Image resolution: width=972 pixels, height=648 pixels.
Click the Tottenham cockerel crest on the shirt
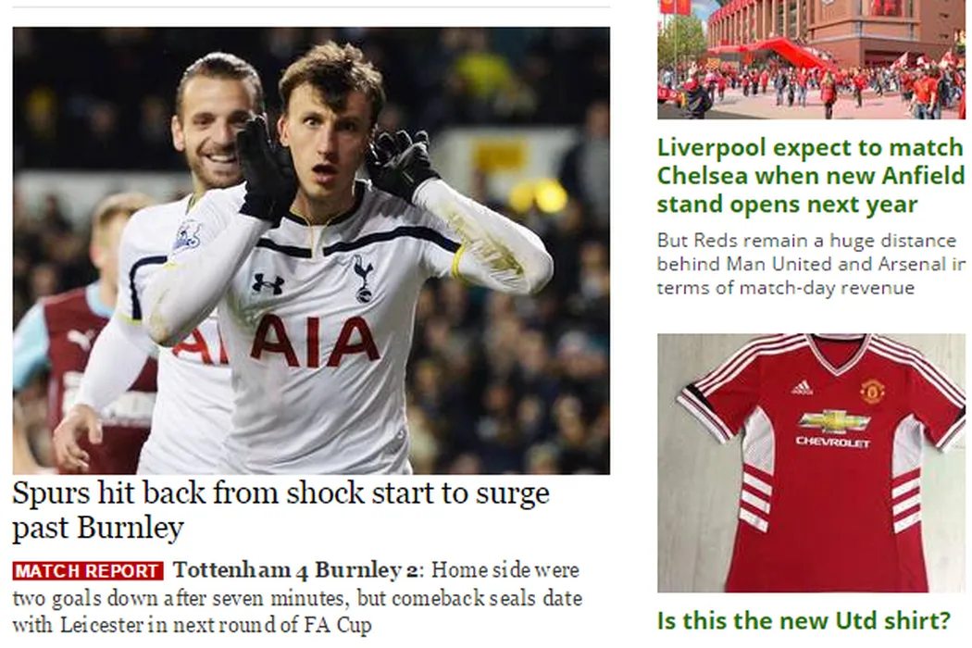tap(363, 279)
